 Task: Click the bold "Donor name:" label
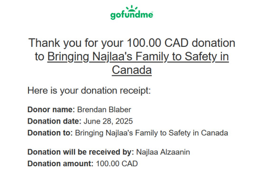coord(51,109)
